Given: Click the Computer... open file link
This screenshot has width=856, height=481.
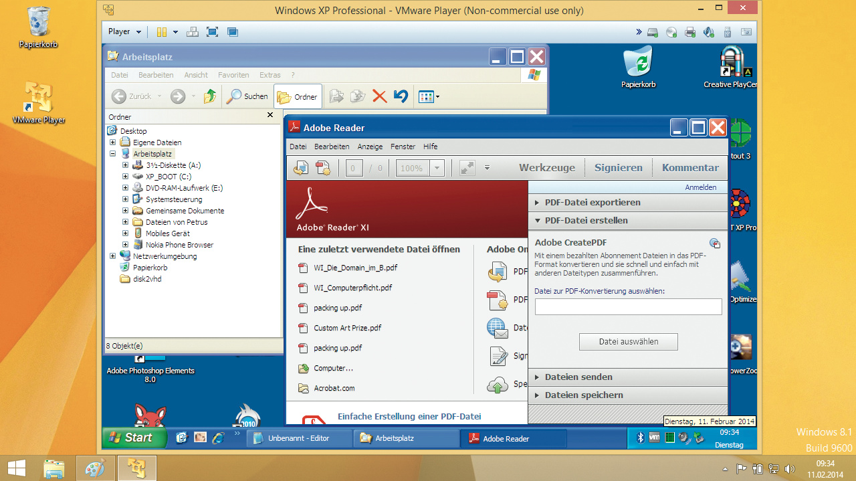Looking at the screenshot, I should (333, 368).
